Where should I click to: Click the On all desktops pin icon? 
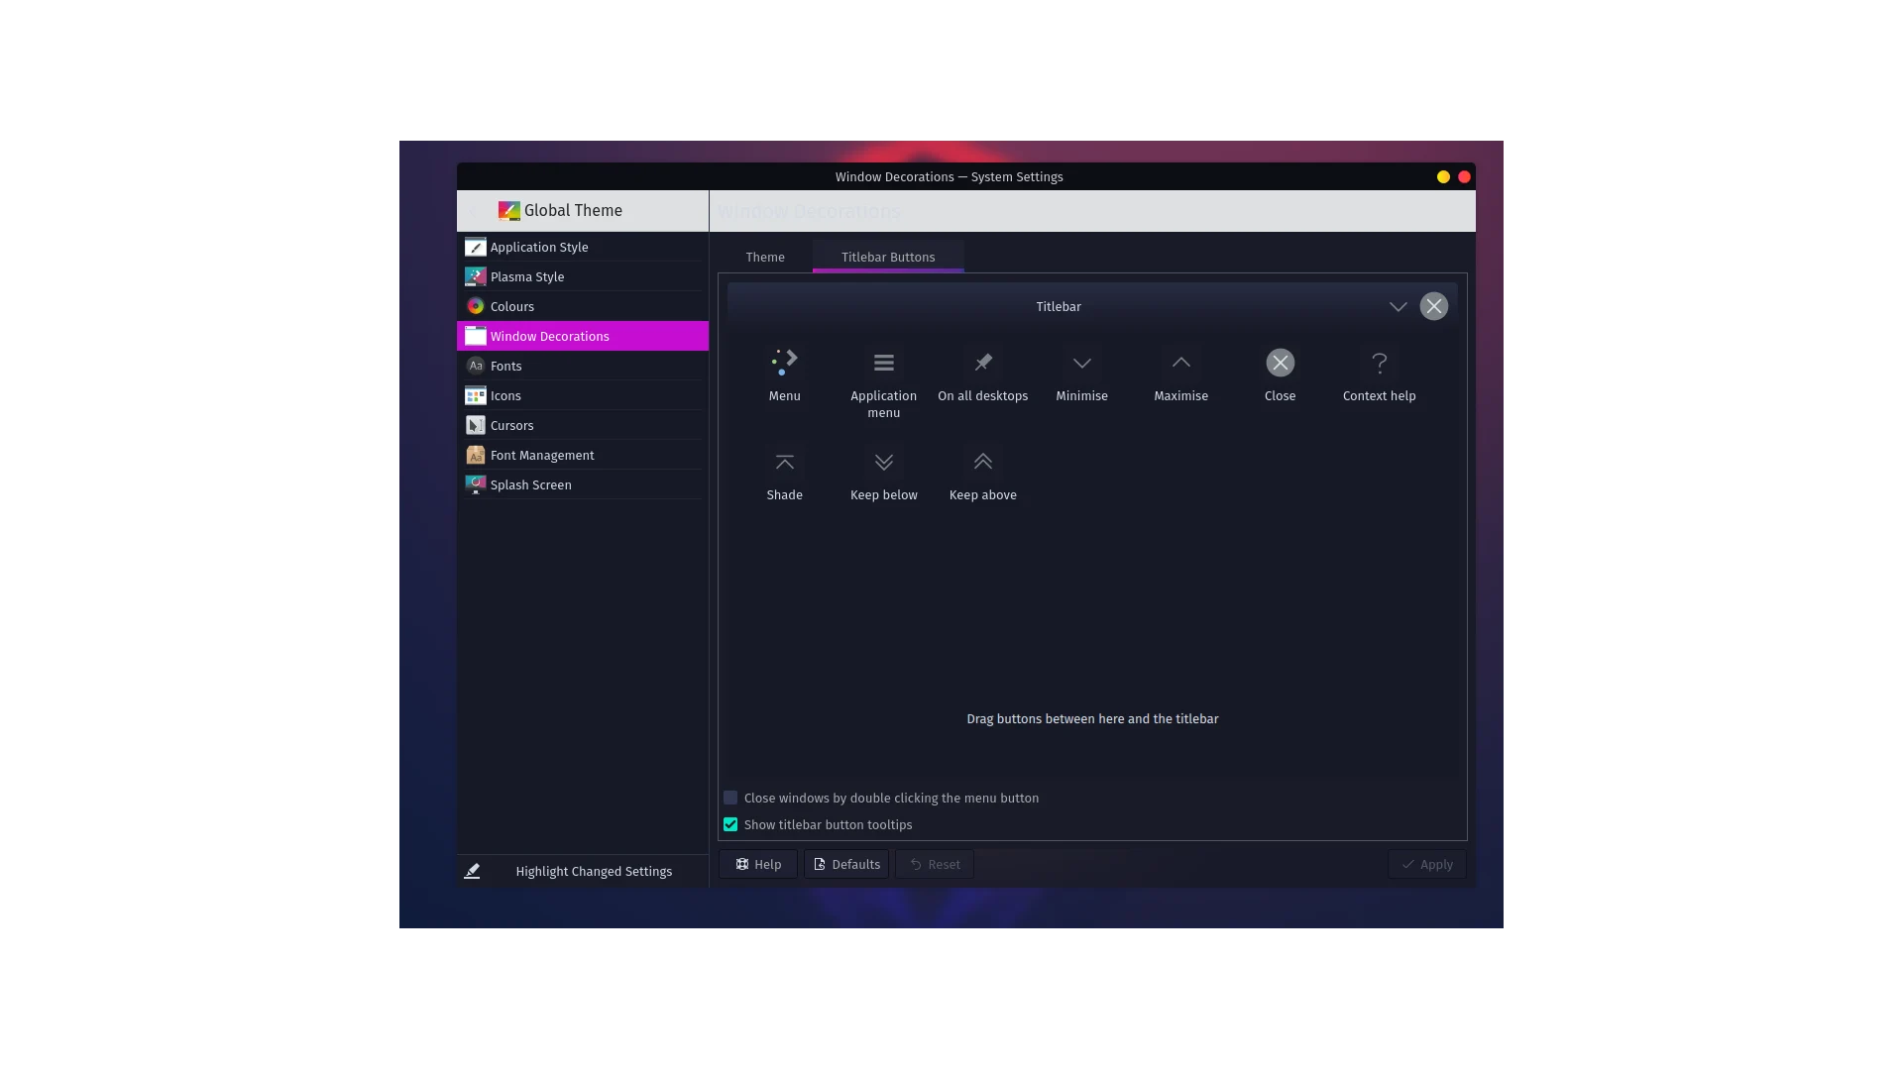click(x=982, y=363)
